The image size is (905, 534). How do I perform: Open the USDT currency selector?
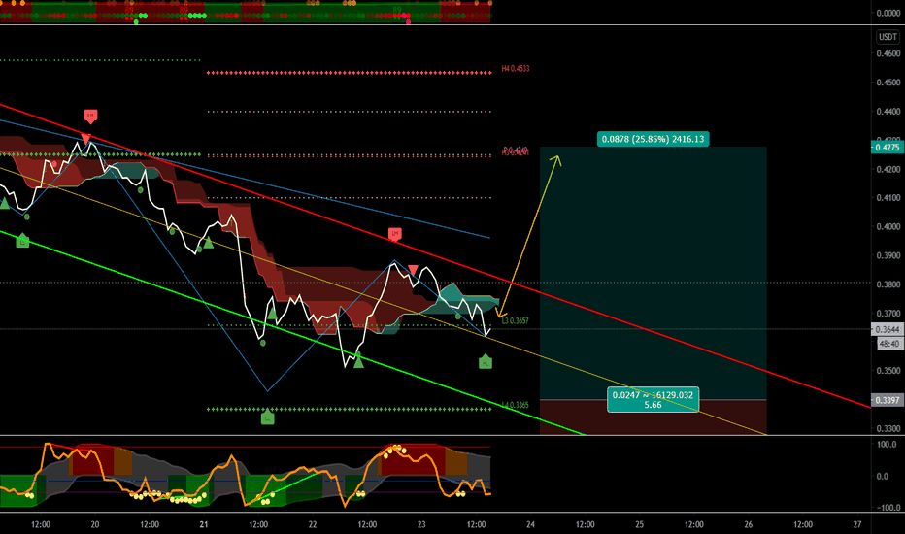tap(888, 37)
